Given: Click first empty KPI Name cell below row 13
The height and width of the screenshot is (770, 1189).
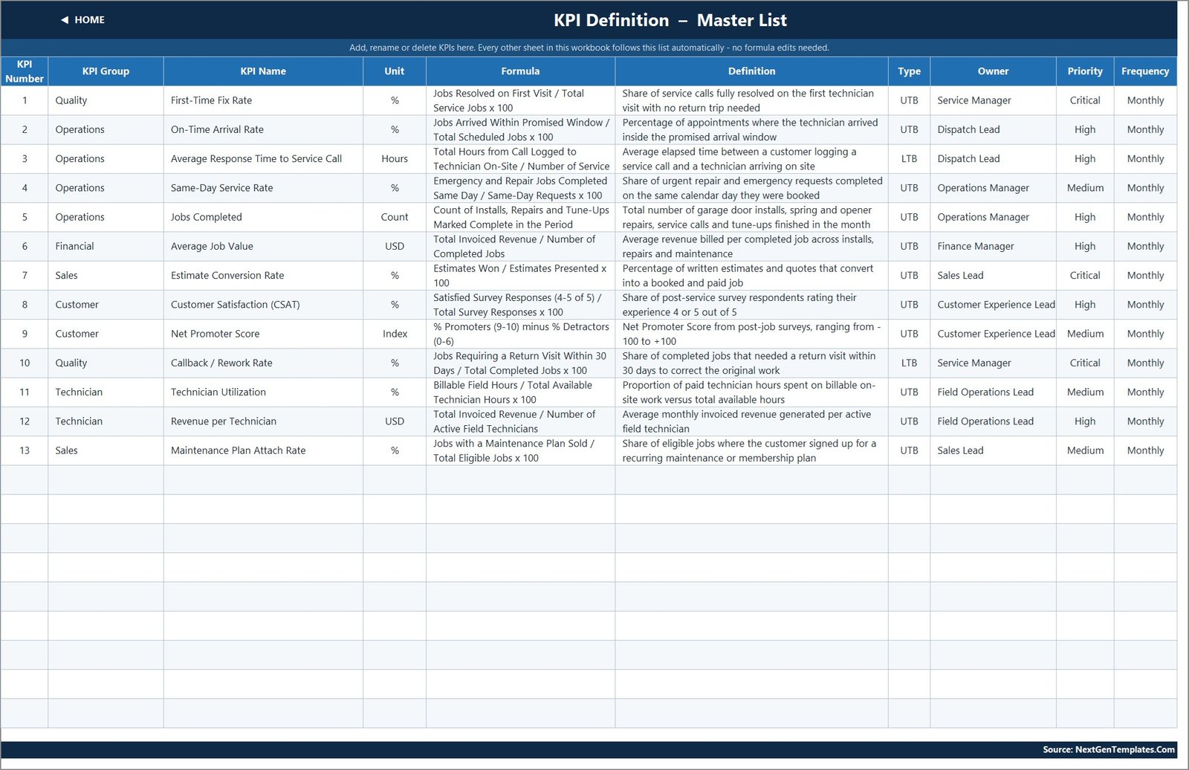Looking at the screenshot, I should coord(263,479).
